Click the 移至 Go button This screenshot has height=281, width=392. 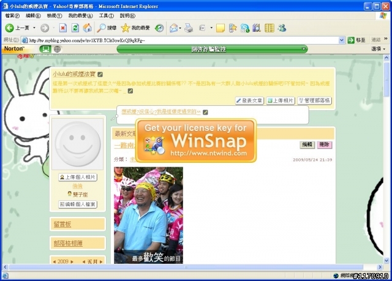[356, 40]
